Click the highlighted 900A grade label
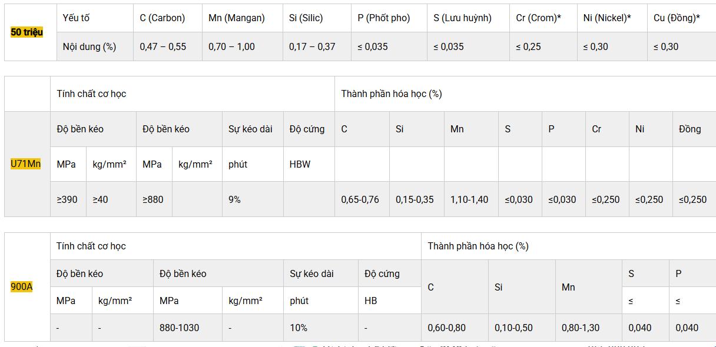 pos(22,287)
